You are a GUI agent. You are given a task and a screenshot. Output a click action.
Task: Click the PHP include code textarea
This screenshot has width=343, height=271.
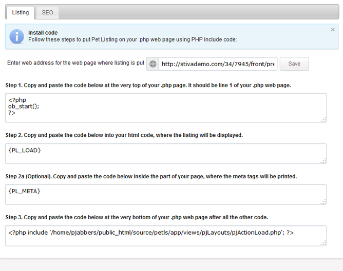(166, 236)
